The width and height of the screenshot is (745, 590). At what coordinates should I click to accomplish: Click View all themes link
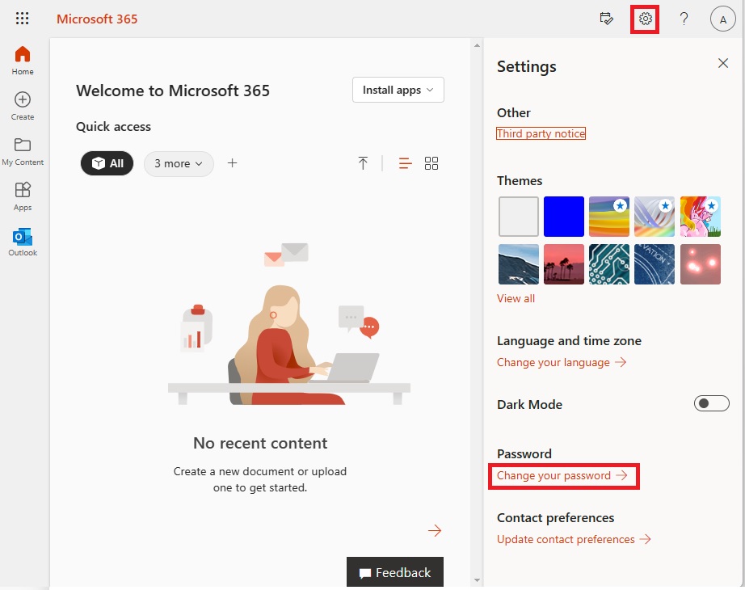[x=516, y=298]
